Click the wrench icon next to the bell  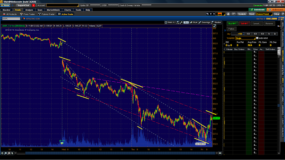[233, 14]
